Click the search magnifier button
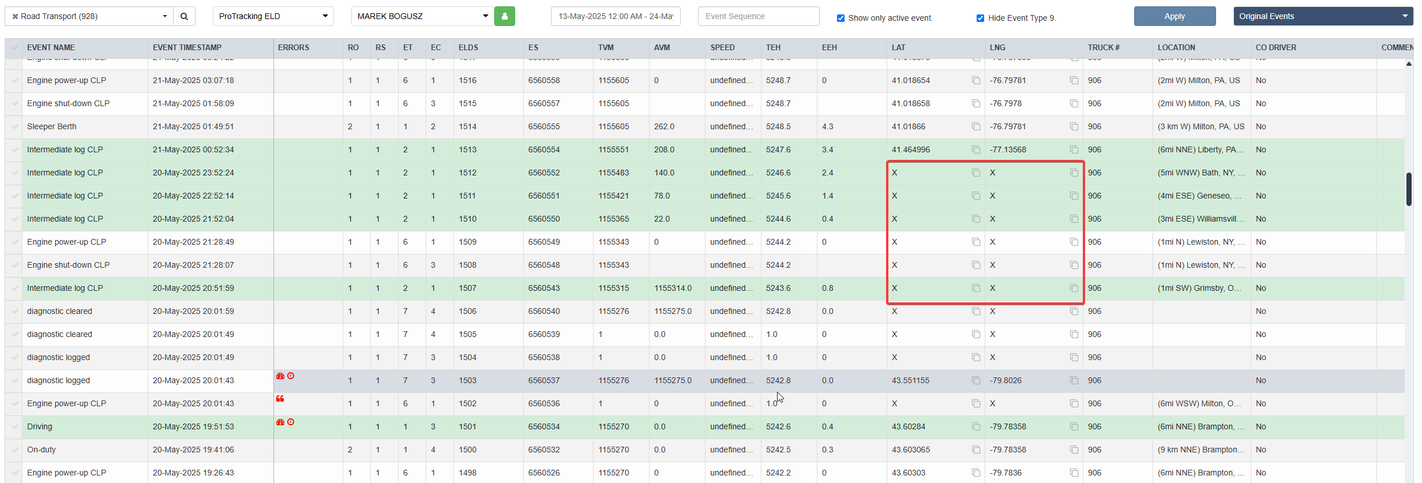 tap(184, 16)
